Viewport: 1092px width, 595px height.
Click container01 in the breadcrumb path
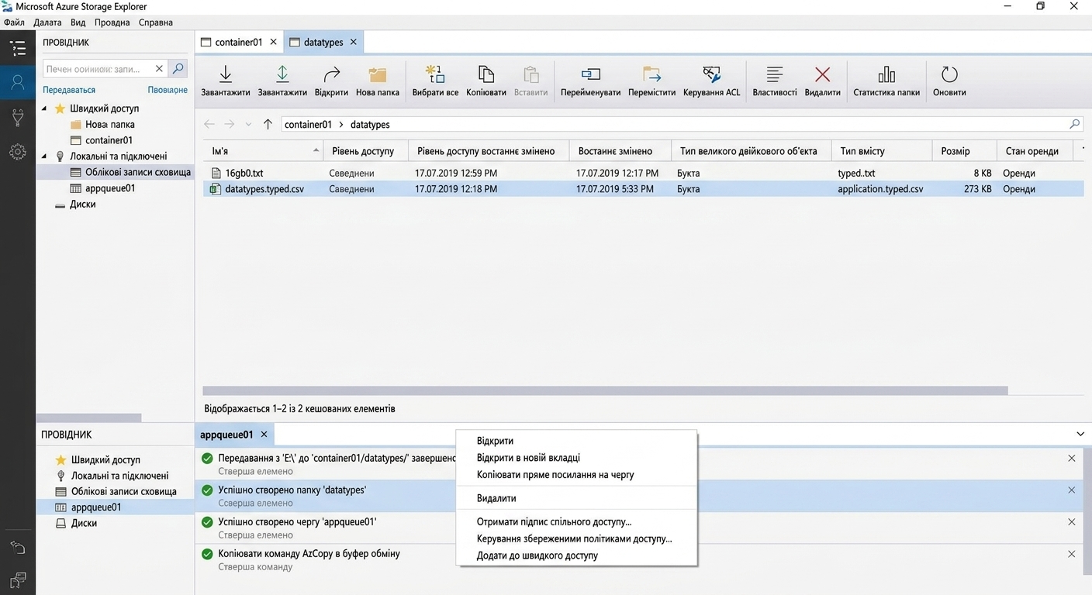point(308,125)
